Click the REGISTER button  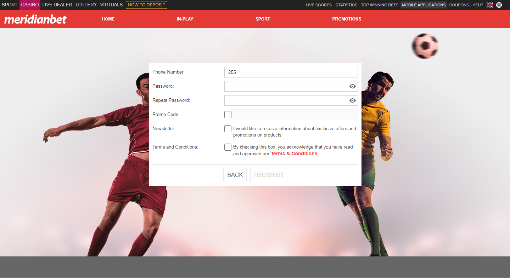pos(269,175)
